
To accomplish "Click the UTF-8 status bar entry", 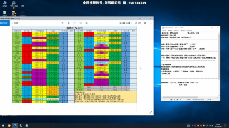I will click(209, 99).
